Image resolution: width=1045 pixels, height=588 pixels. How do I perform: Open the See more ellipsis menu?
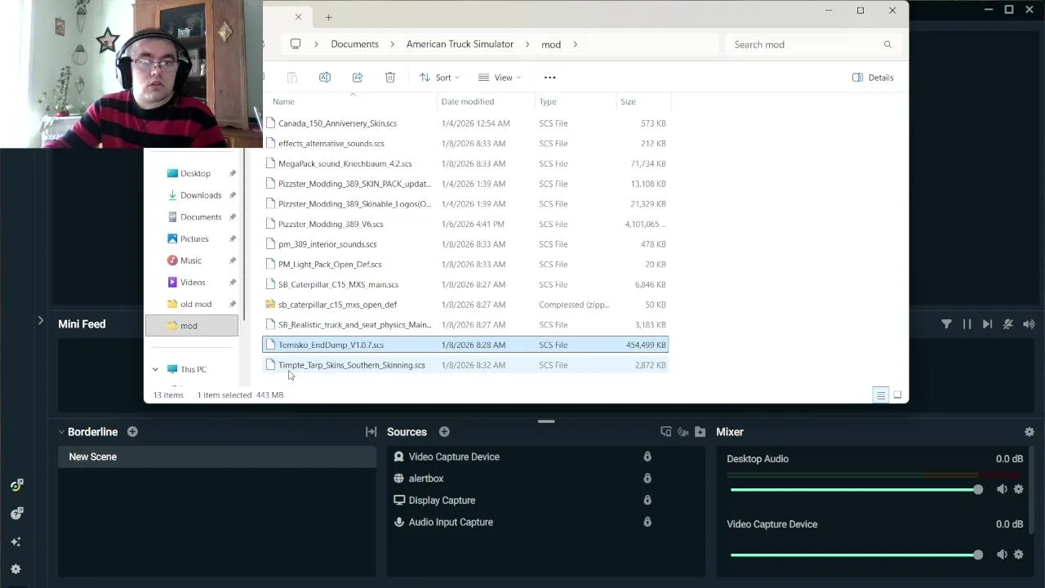click(x=549, y=78)
